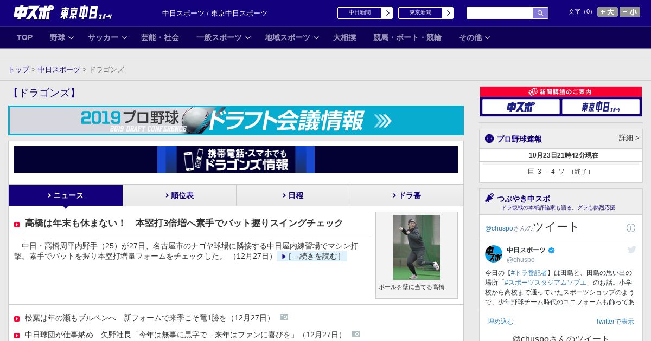The width and height of the screenshot is (651, 341).
Task: Click the 中日スポーツ breadcrumb link
Action: pyautogui.click(x=59, y=70)
